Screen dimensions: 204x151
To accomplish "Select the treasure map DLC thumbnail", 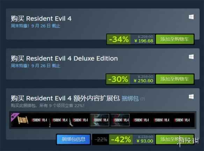I will pos(20,120).
